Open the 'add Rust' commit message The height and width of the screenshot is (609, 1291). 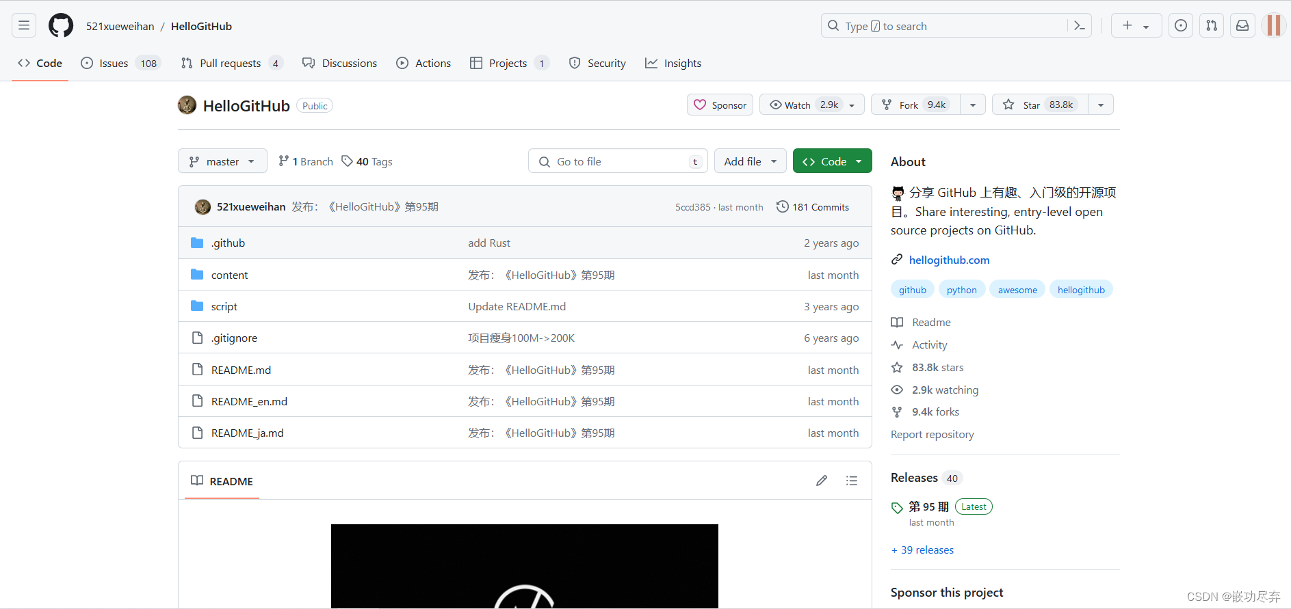pos(489,243)
